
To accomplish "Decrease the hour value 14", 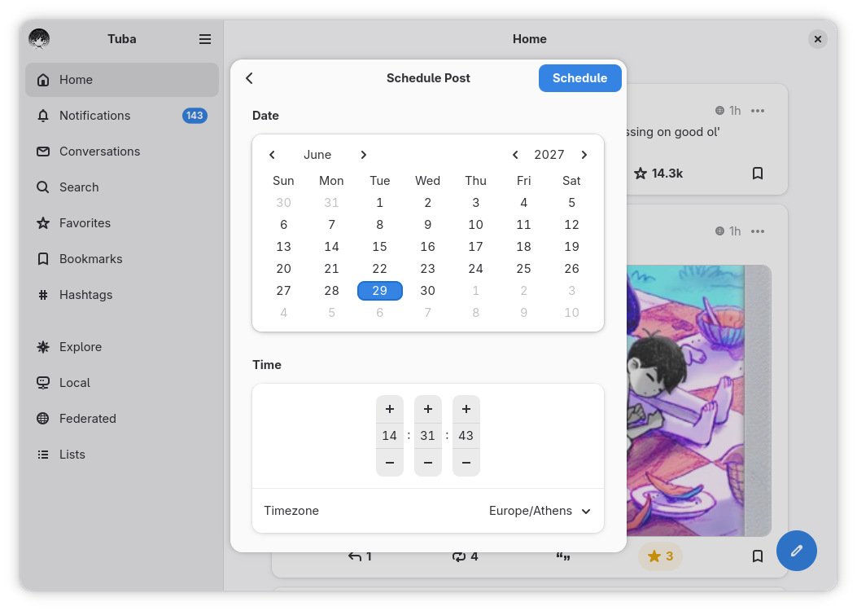I will pyautogui.click(x=390, y=463).
